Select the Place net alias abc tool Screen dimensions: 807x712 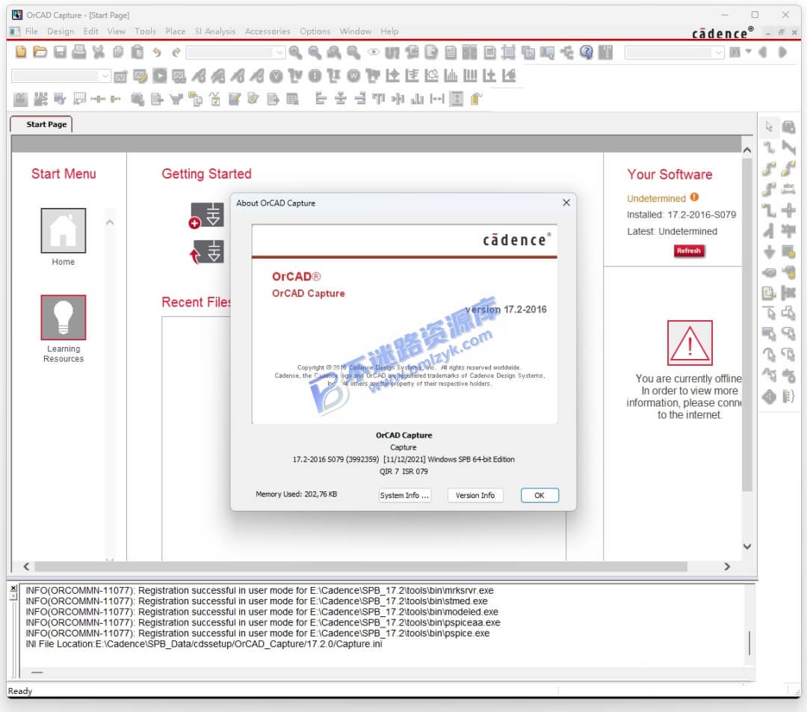(x=788, y=188)
